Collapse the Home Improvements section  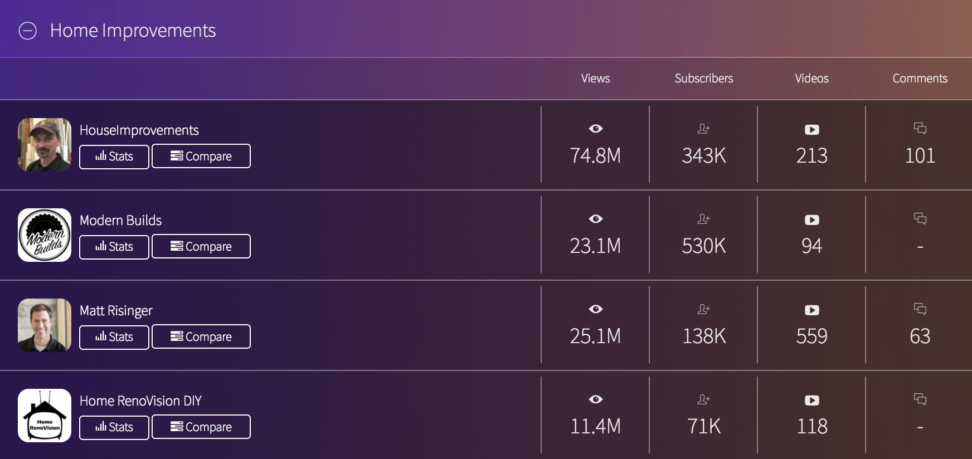point(28,31)
